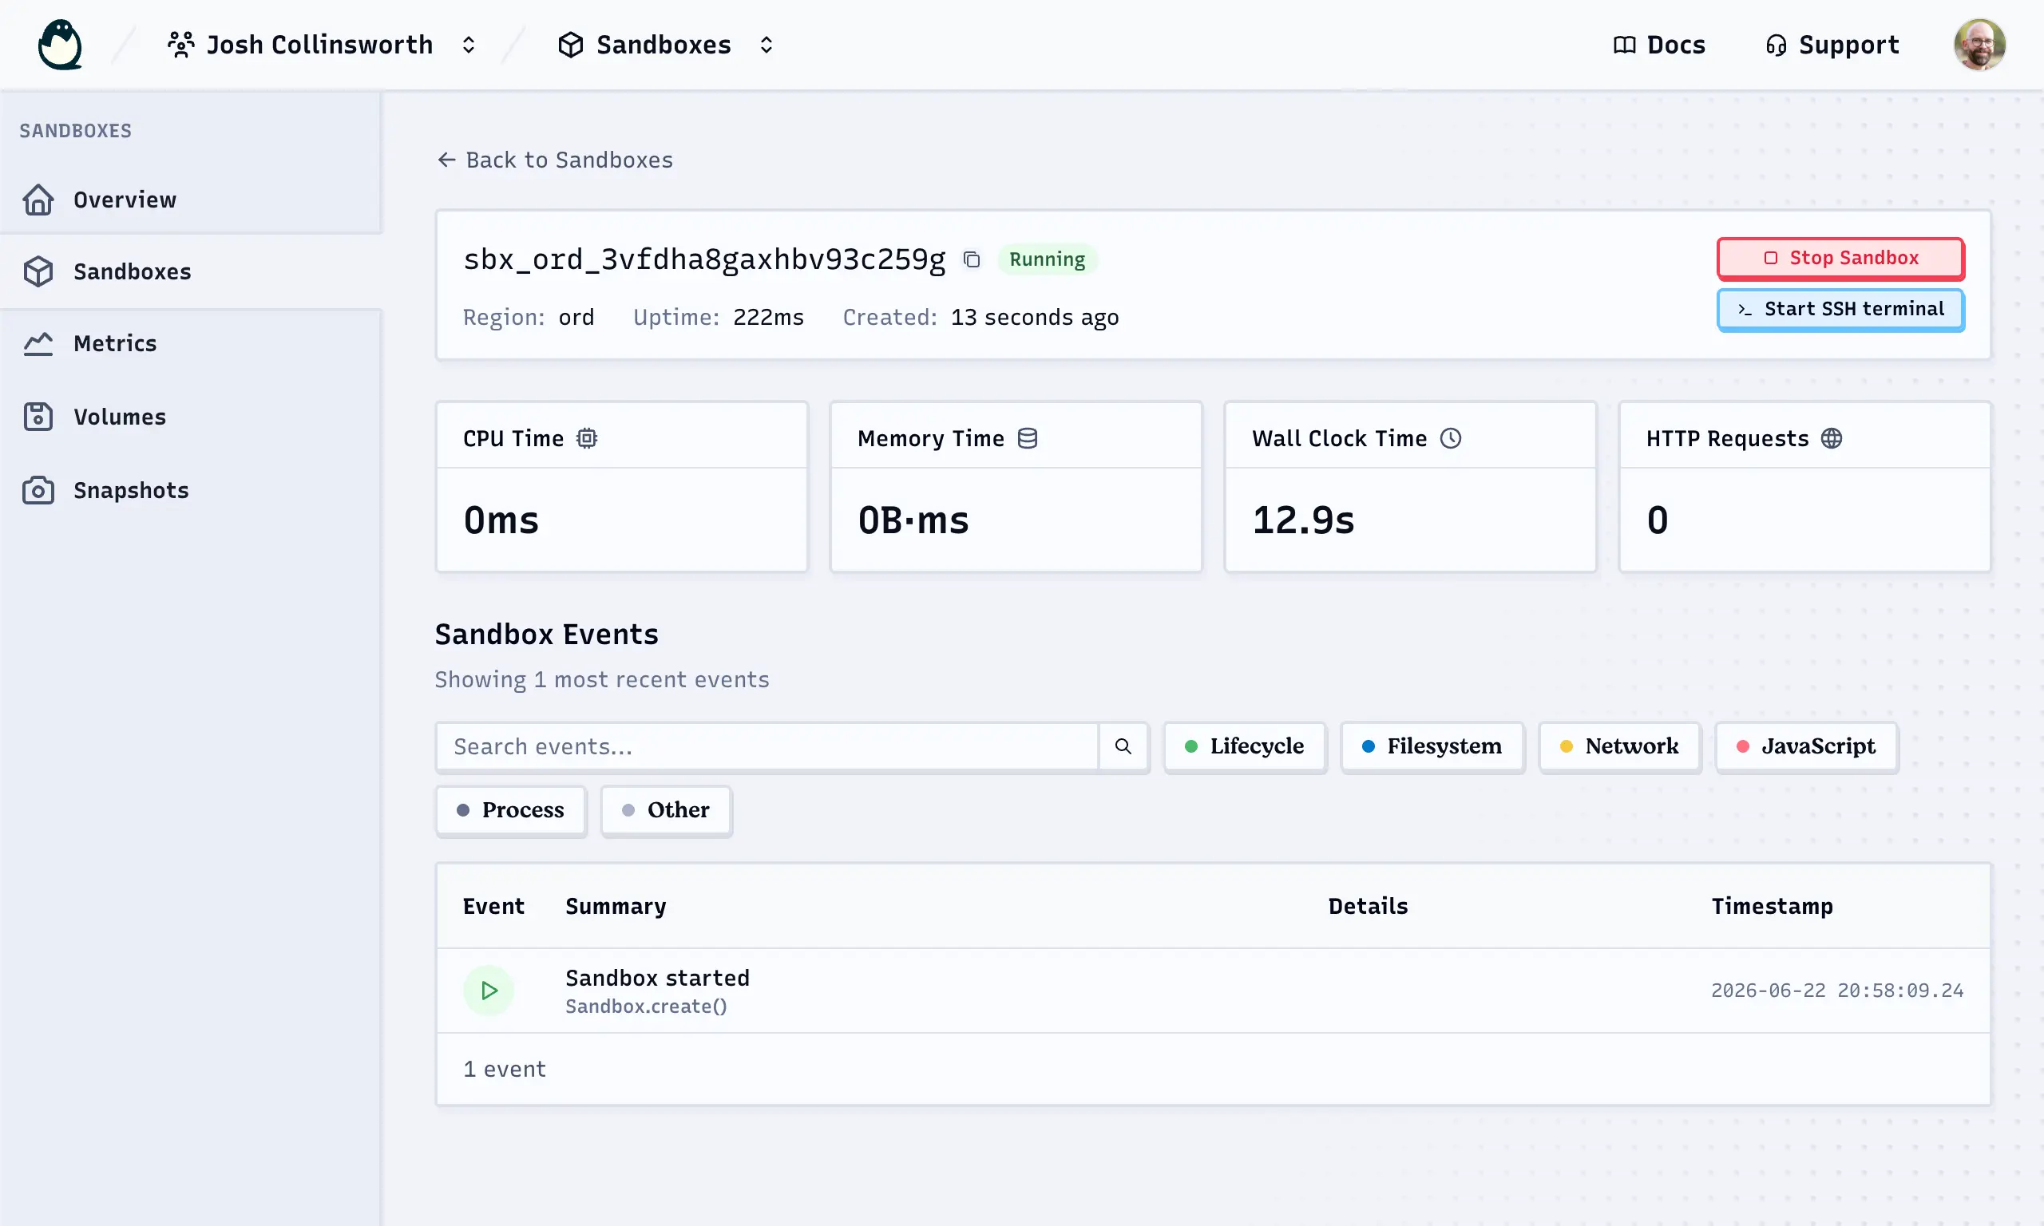Click the sandbox ID sbx_ord_3vfdha8gaxhbv93c259g
The height and width of the screenshot is (1226, 2044).
click(x=704, y=259)
